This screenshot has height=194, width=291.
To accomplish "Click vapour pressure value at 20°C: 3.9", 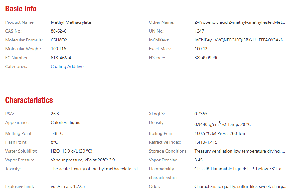I will click(83, 160).
